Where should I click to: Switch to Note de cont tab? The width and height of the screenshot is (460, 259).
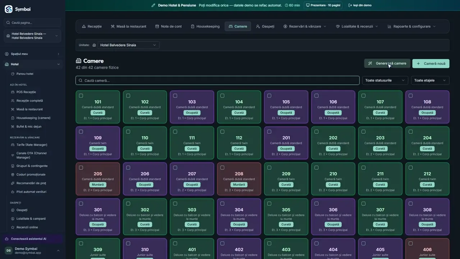(169, 26)
